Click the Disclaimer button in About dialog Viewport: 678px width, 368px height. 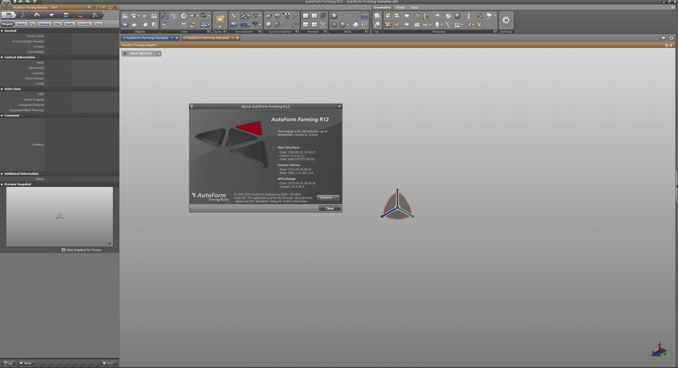coord(328,198)
